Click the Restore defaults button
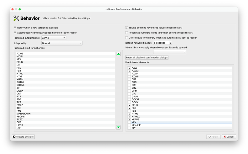Screen dimensions: 248x154 click(23, 136)
